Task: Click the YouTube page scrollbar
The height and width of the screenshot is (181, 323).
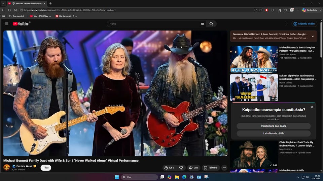Action: point(321,40)
